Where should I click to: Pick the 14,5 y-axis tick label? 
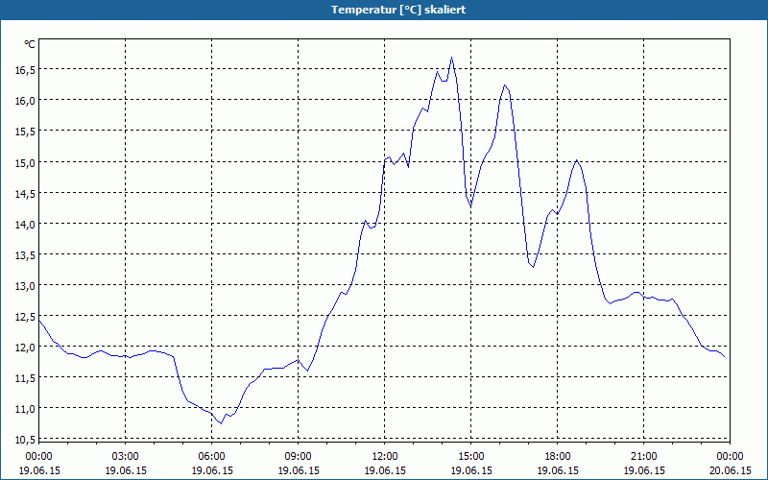(26, 194)
